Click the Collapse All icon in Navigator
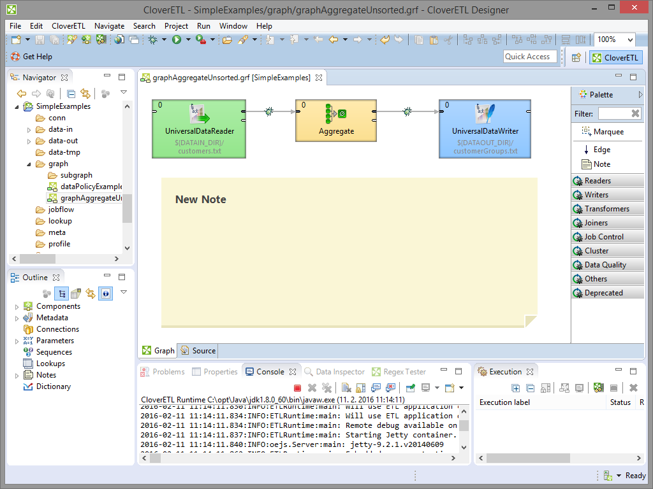The width and height of the screenshot is (653, 489). coord(71,94)
